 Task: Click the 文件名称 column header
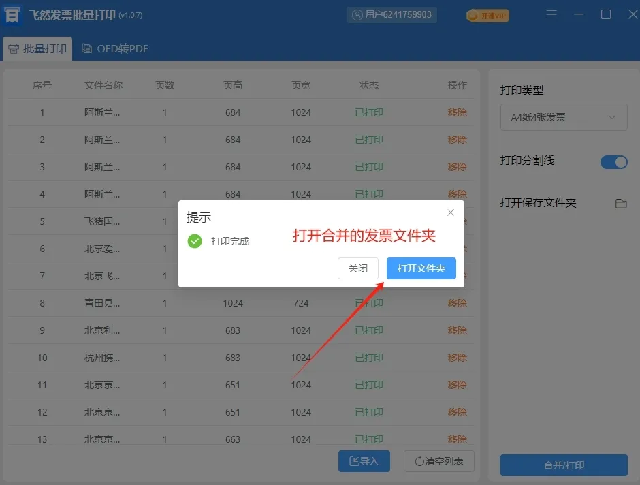(x=103, y=85)
